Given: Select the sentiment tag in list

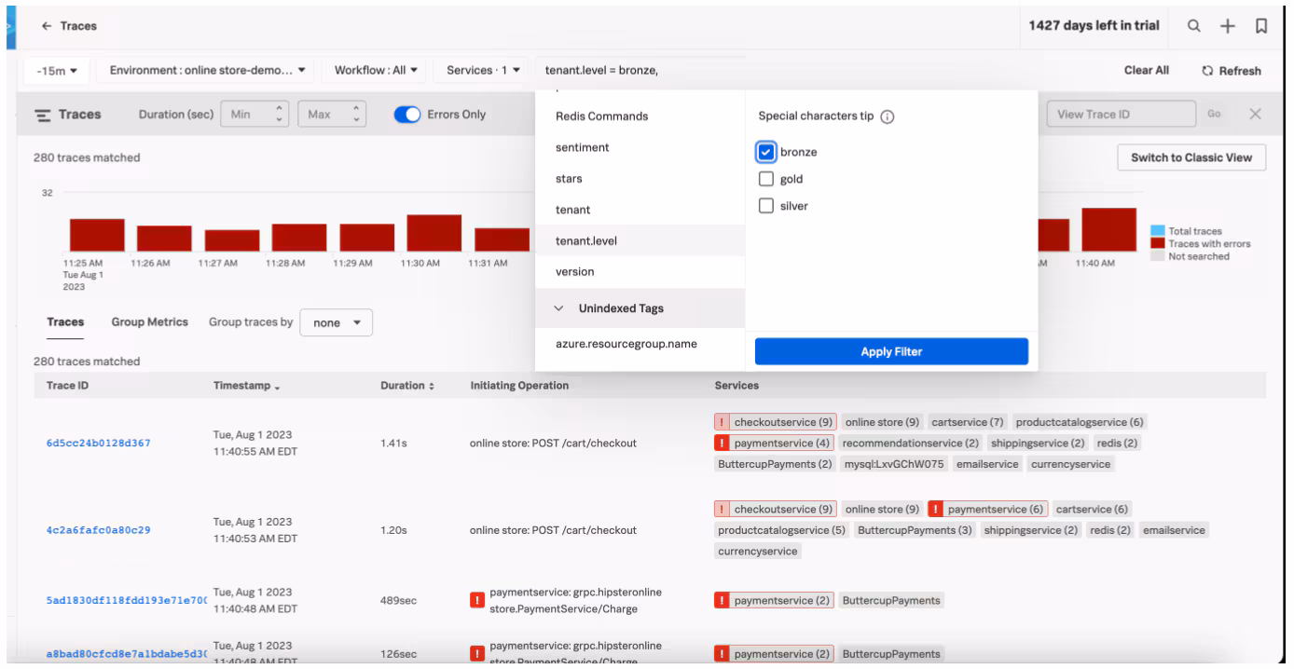Looking at the screenshot, I should tap(582, 147).
